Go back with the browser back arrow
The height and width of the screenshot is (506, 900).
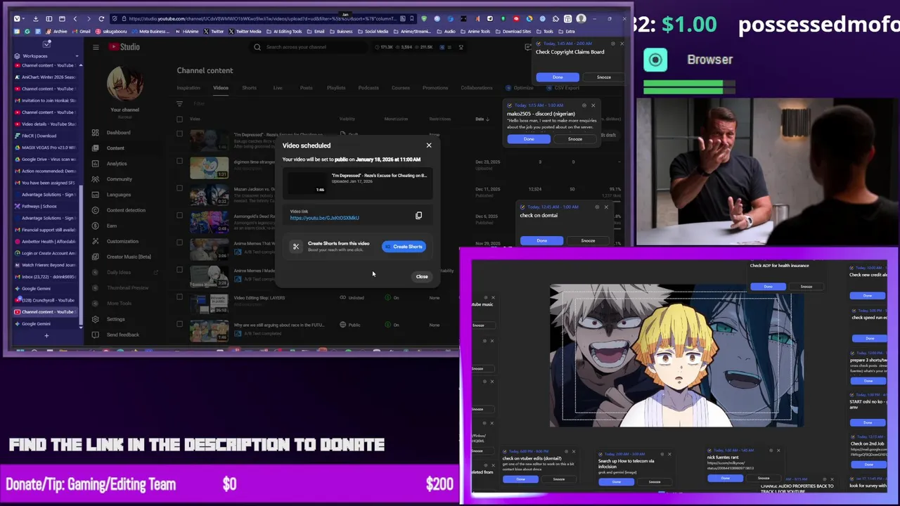point(75,19)
